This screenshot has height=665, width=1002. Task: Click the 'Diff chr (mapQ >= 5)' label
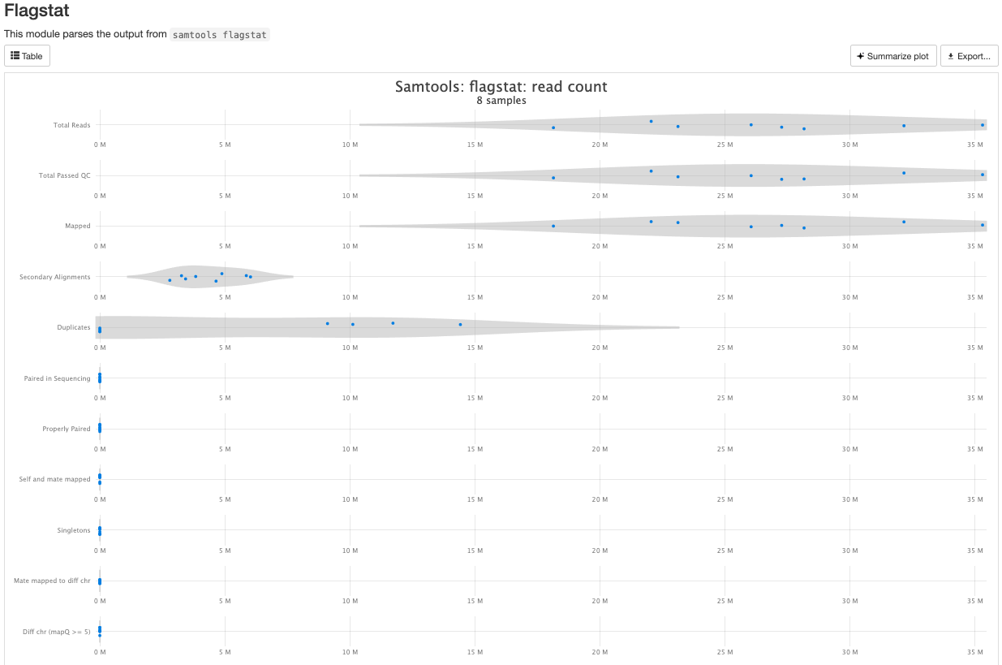[x=56, y=631]
